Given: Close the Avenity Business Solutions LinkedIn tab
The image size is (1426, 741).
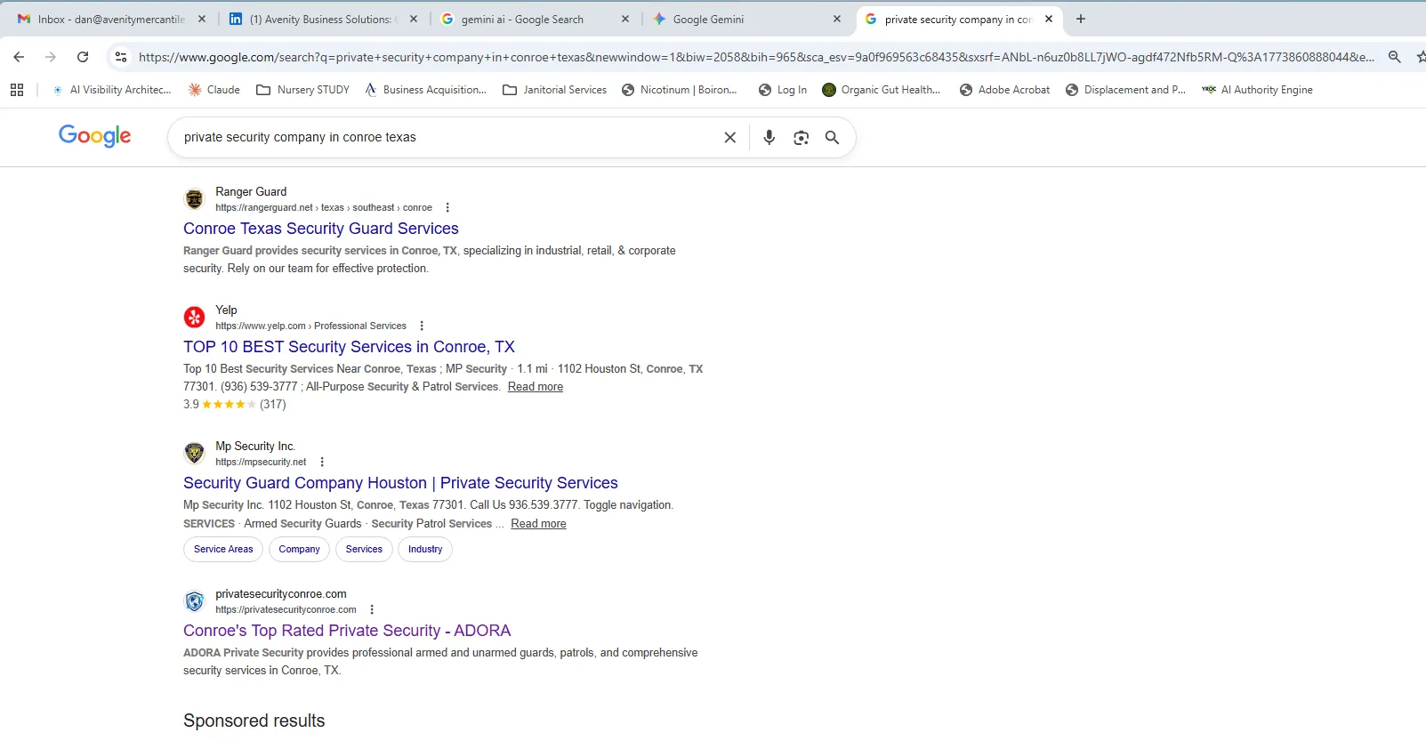Looking at the screenshot, I should click(414, 19).
